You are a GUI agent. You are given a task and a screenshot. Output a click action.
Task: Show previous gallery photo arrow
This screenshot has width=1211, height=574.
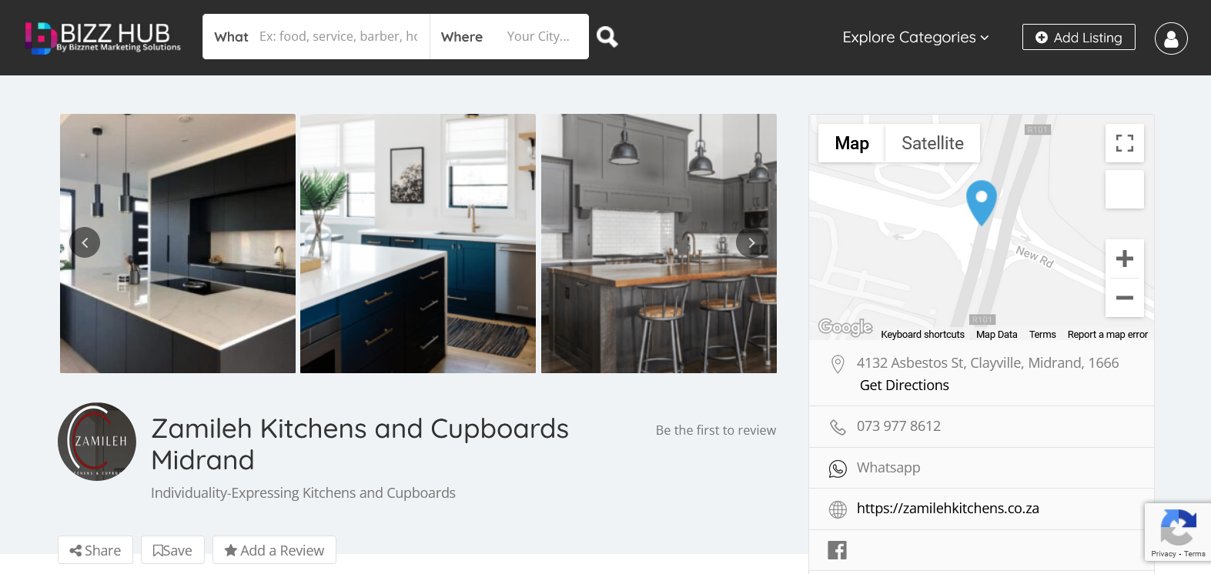pos(85,242)
